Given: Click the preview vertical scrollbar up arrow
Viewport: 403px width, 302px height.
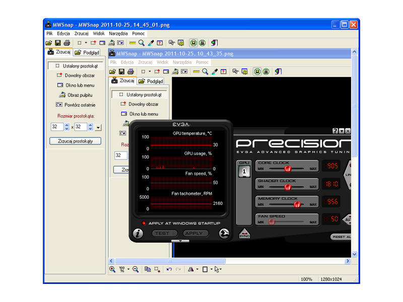Looking at the screenshot, I should [355, 52].
